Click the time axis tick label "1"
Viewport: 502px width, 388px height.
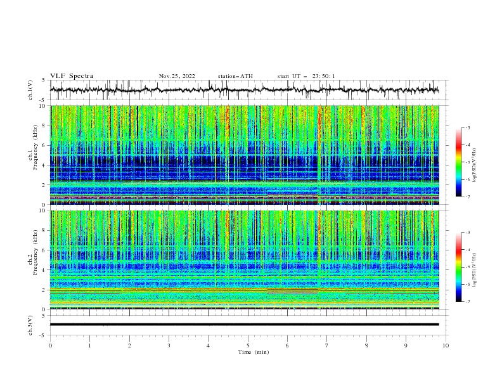89,346
